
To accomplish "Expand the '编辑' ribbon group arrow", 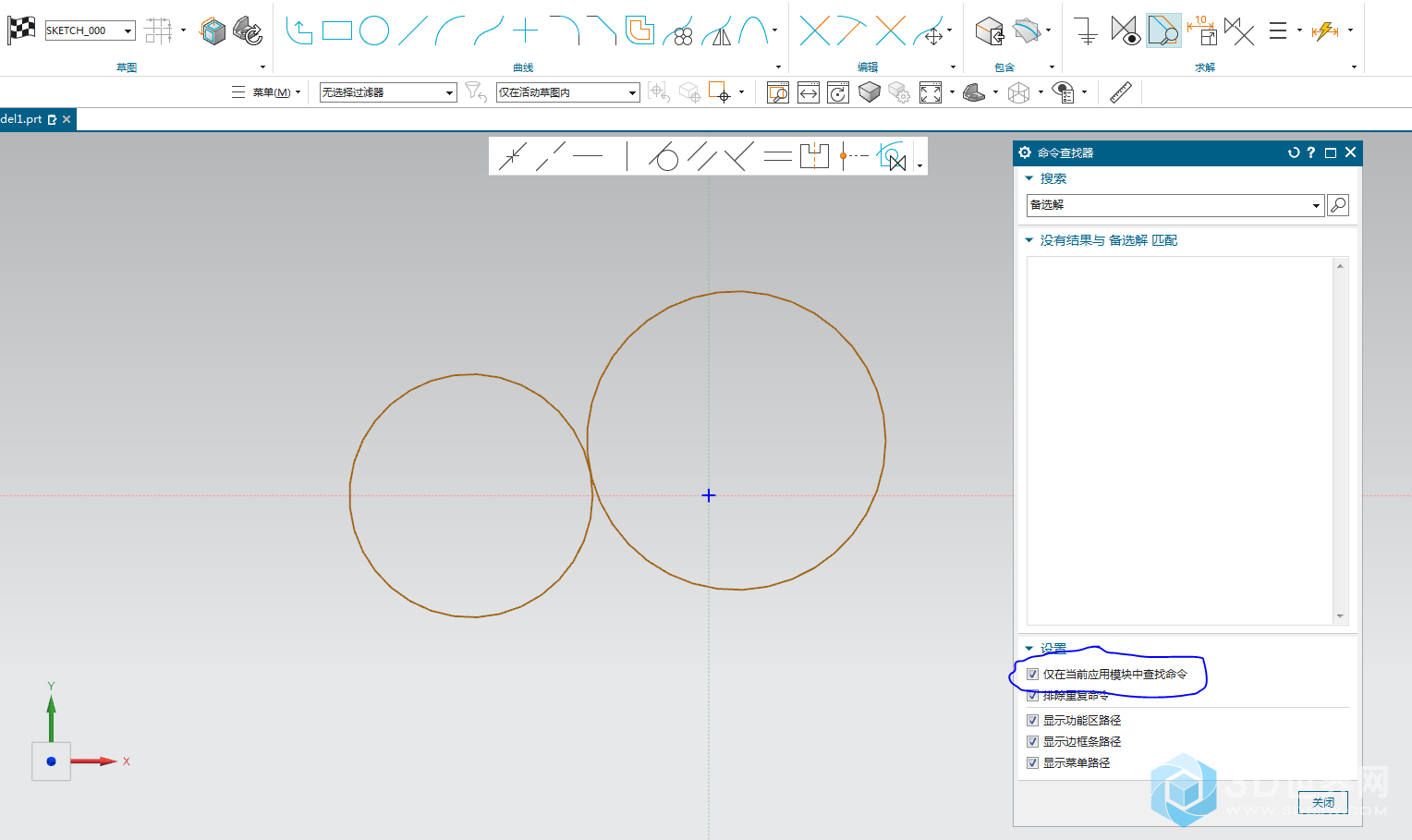I will 953,67.
